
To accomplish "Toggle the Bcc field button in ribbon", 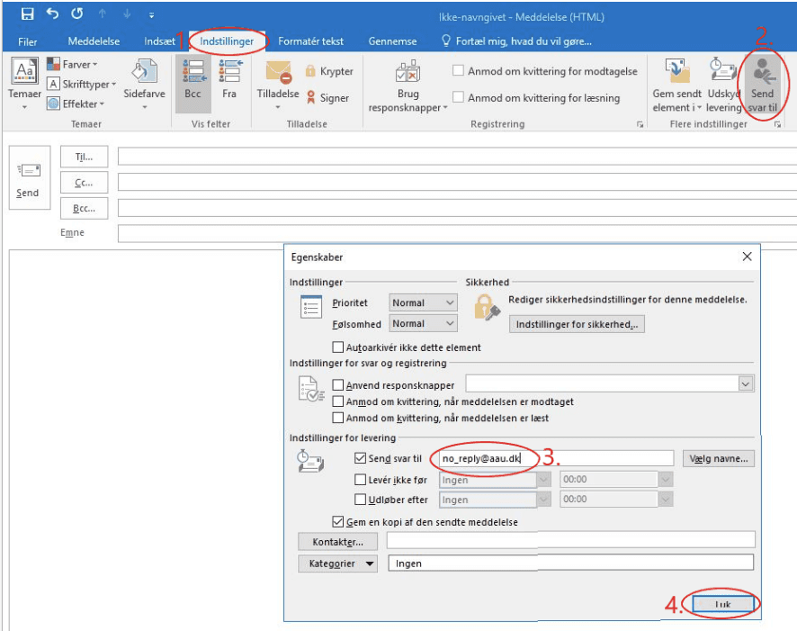I will pyautogui.click(x=193, y=82).
